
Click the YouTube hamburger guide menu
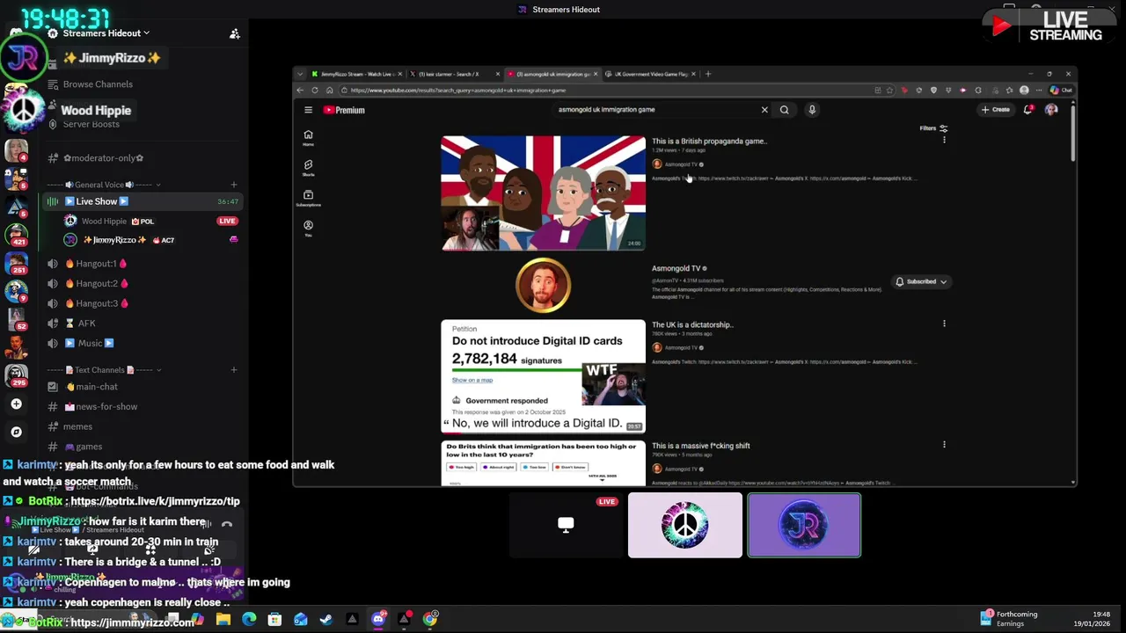pos(308,110)
